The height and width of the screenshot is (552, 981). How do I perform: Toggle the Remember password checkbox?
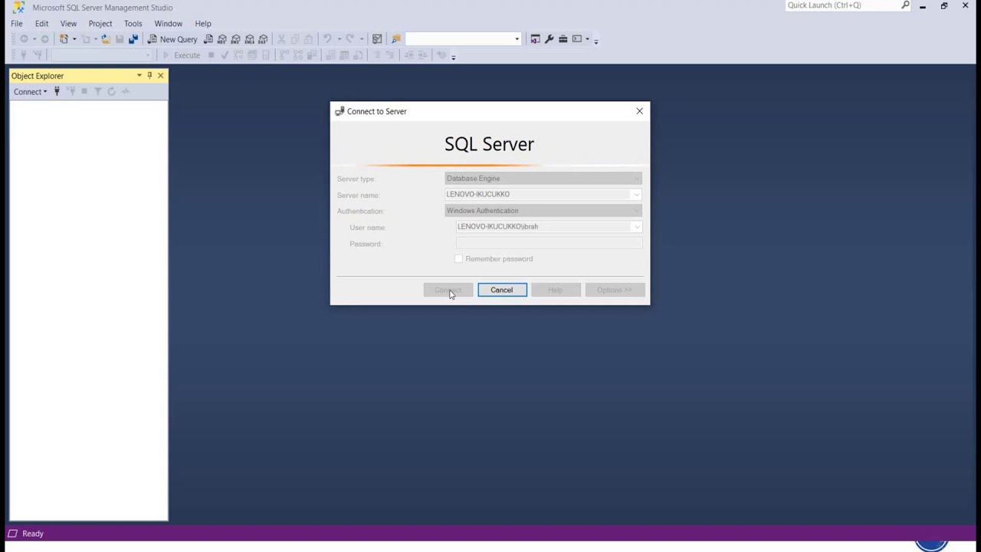[x=459, y=259]
